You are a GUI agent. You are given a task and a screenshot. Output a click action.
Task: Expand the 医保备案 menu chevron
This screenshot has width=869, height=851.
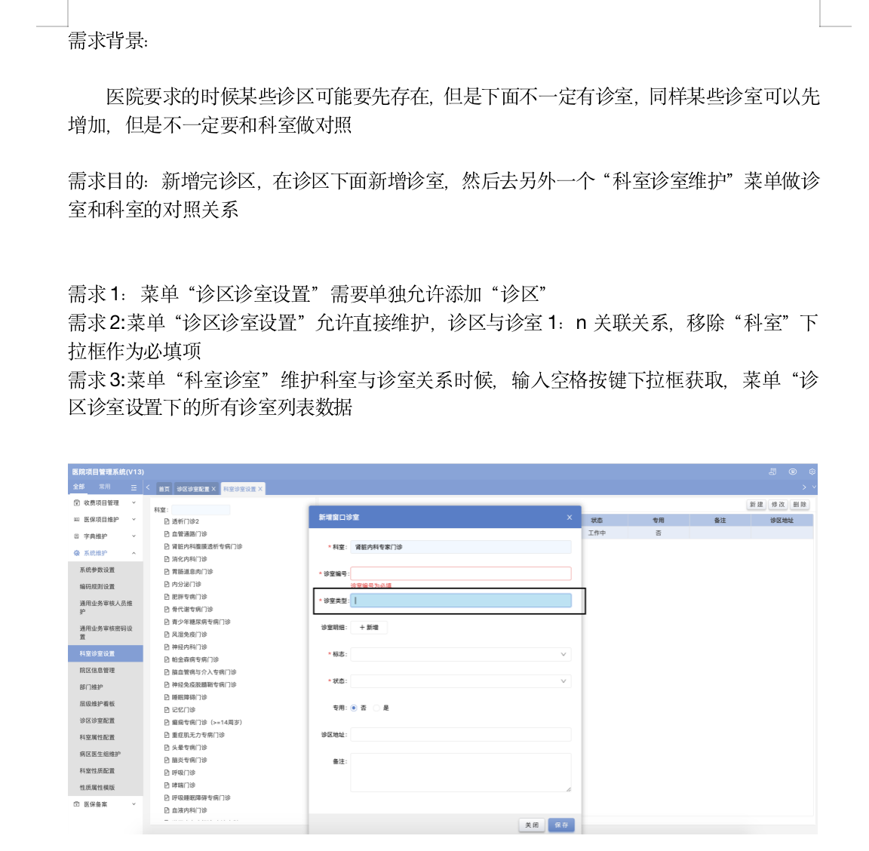click(x=134, y=804)
